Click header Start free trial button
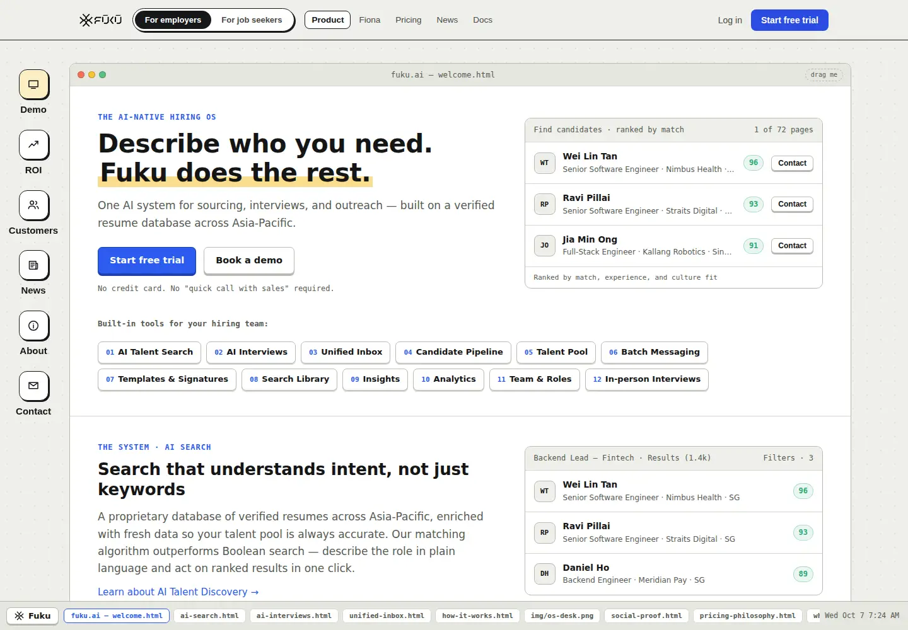 (x=789, y=20)
